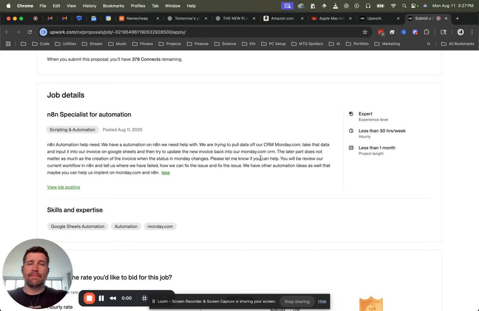
Task: Open the Chrome profile avatar
Action: pos(461,32)
